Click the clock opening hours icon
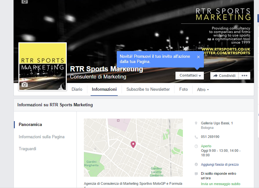 point(196,146)
